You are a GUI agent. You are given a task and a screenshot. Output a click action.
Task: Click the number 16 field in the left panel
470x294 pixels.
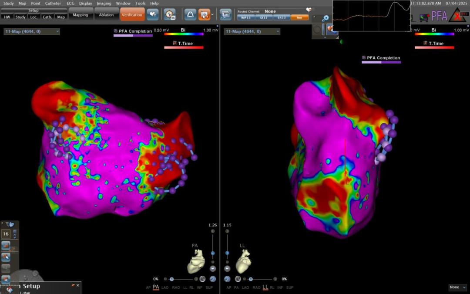pos(6,234)
